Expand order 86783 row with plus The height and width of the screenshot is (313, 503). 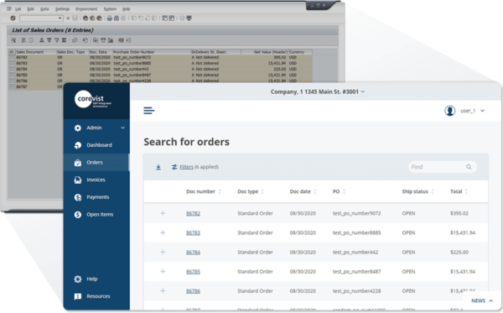pos(163,232)
